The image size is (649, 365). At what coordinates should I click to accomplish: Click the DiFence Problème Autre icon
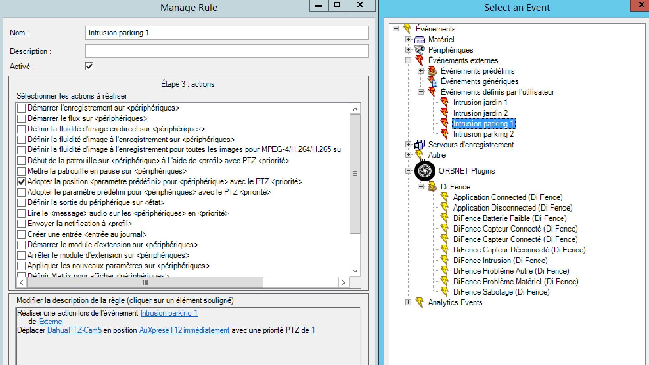[x=444, y=271]
